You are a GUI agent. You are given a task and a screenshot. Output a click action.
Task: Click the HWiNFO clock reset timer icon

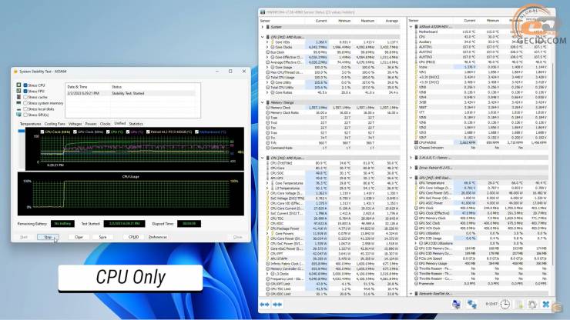pyautogui.click(x=505, y=305)
